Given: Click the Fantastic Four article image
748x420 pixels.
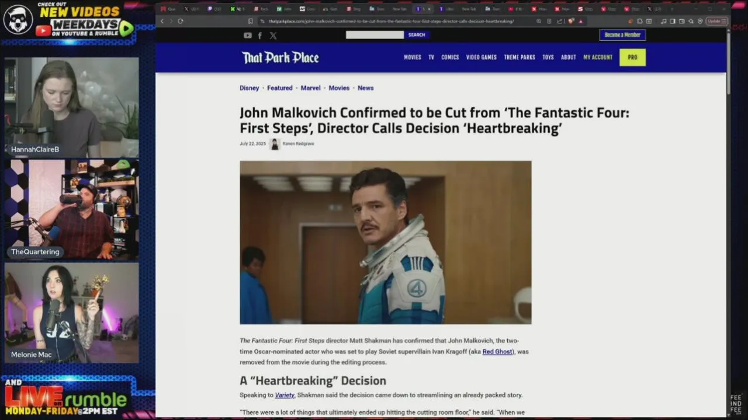Looking at the screenshot, I should coord(386,243).
